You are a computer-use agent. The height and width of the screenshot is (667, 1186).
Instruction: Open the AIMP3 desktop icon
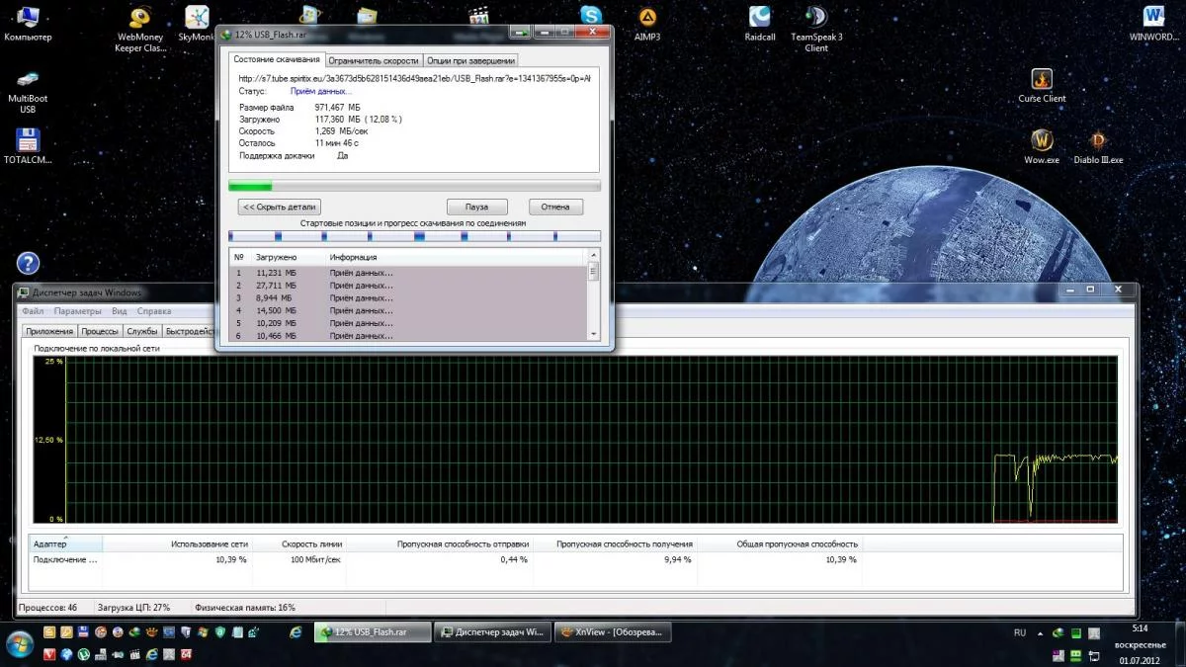pyautogui.click(x=647, y=19)
